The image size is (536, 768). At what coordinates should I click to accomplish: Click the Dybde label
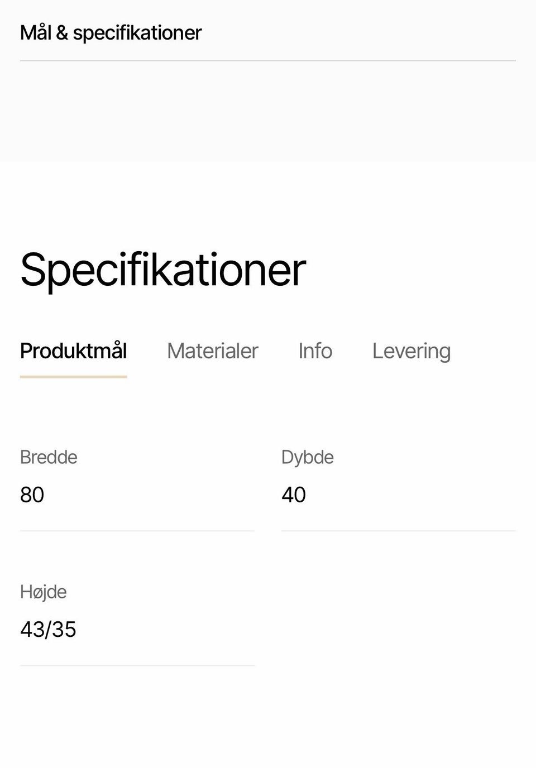point(307,457)
